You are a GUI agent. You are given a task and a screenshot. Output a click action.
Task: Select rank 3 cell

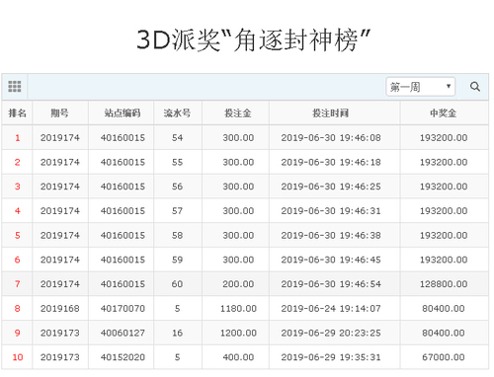pyautogui.click(x=17, y=187)
